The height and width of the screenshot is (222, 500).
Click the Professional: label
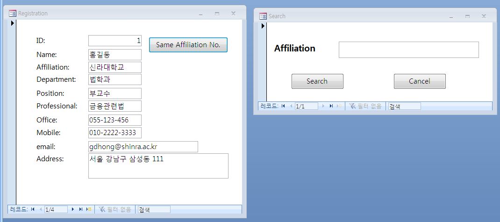point(57,106)
